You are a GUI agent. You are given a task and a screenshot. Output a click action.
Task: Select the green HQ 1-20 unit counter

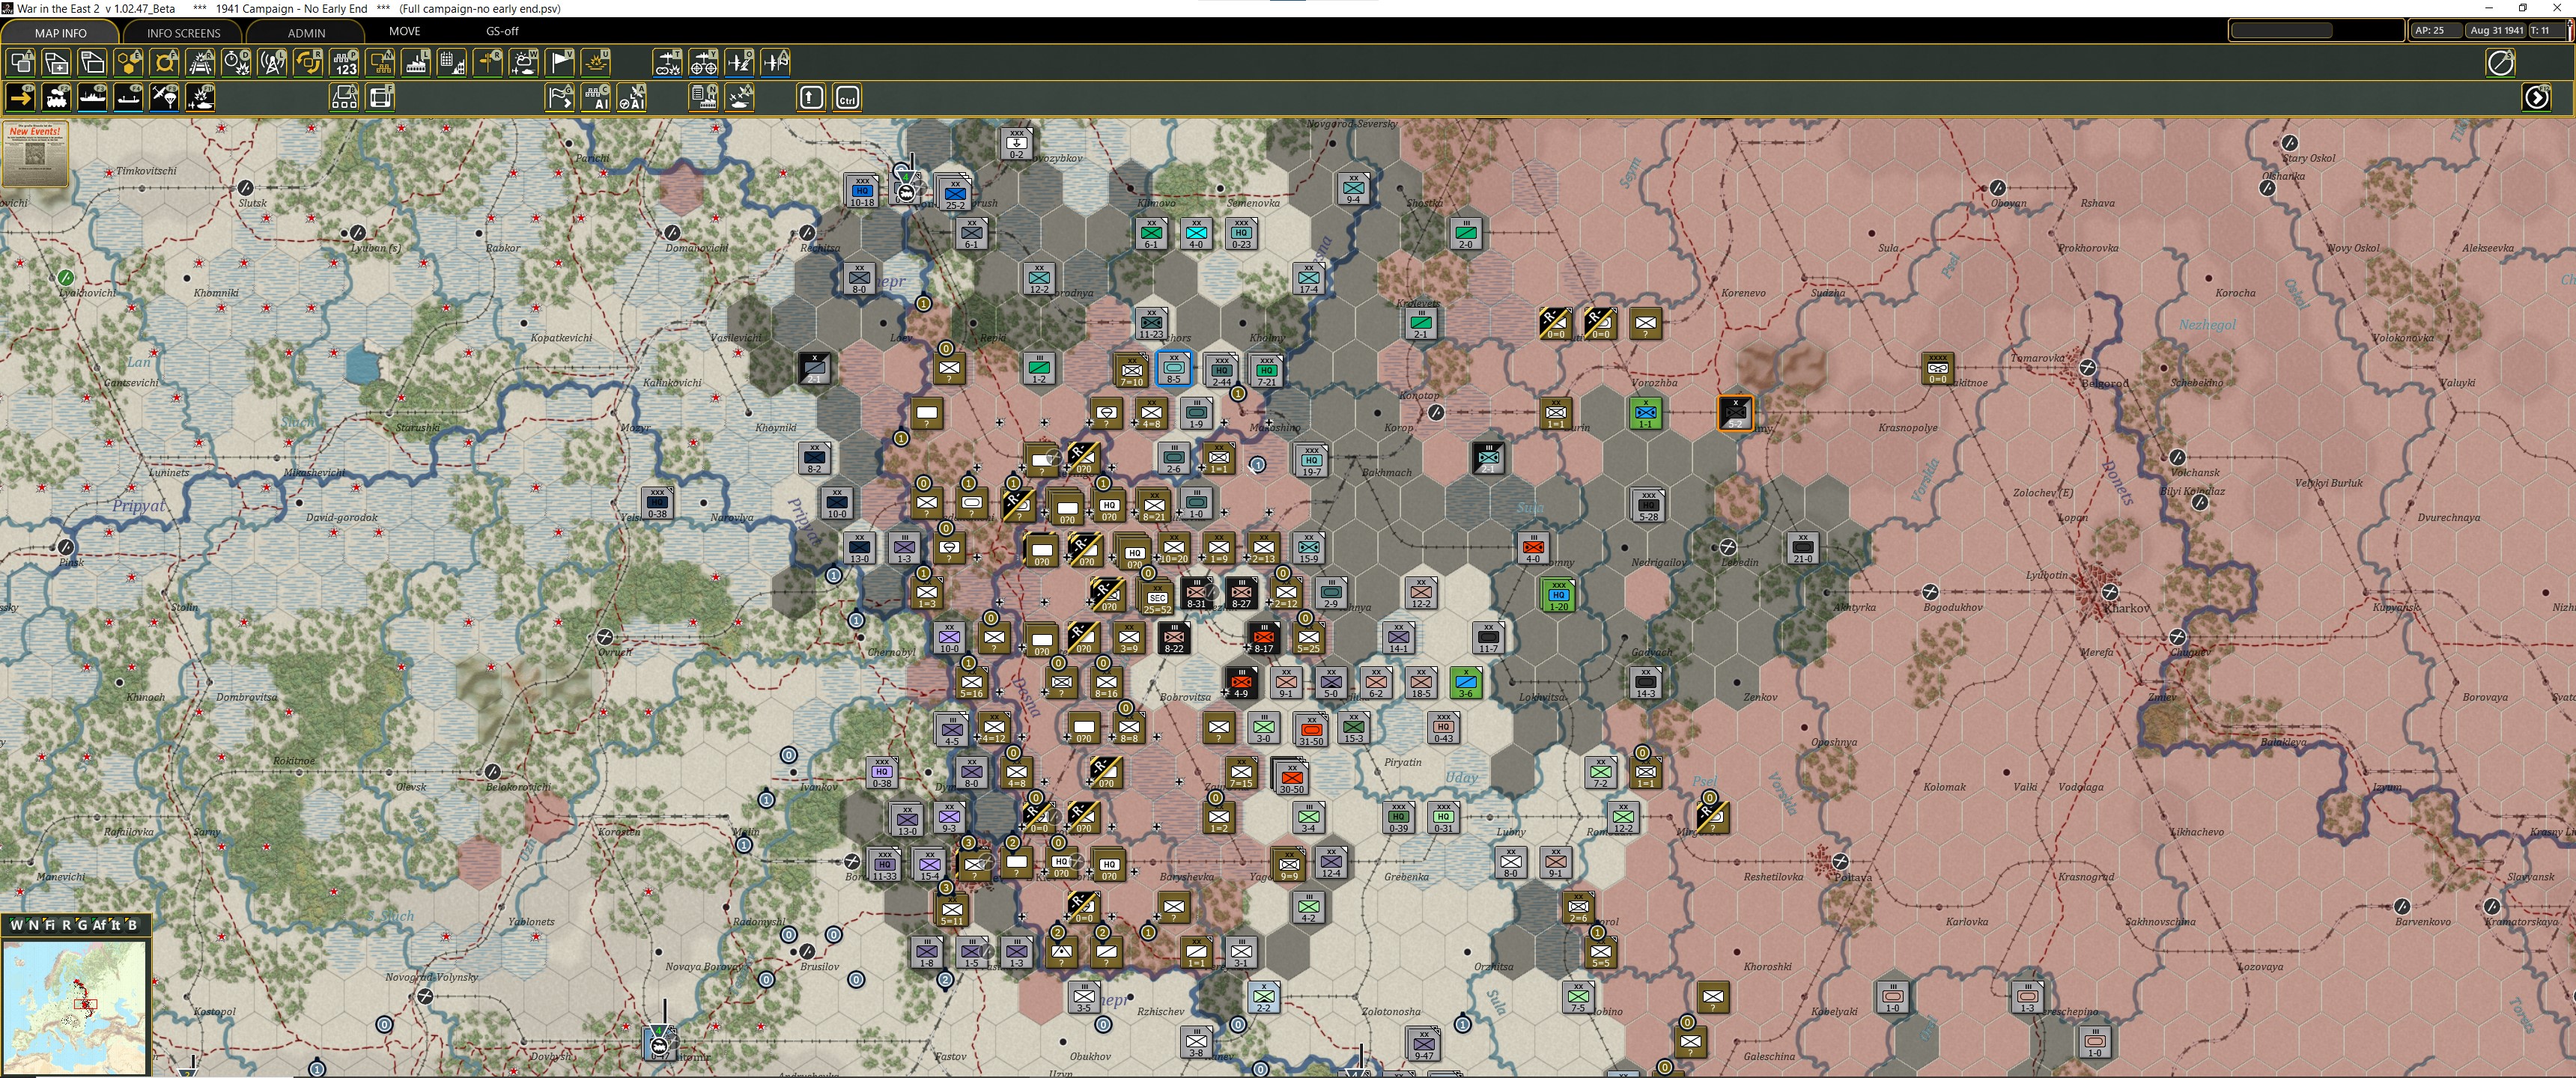click(1558, 594)
